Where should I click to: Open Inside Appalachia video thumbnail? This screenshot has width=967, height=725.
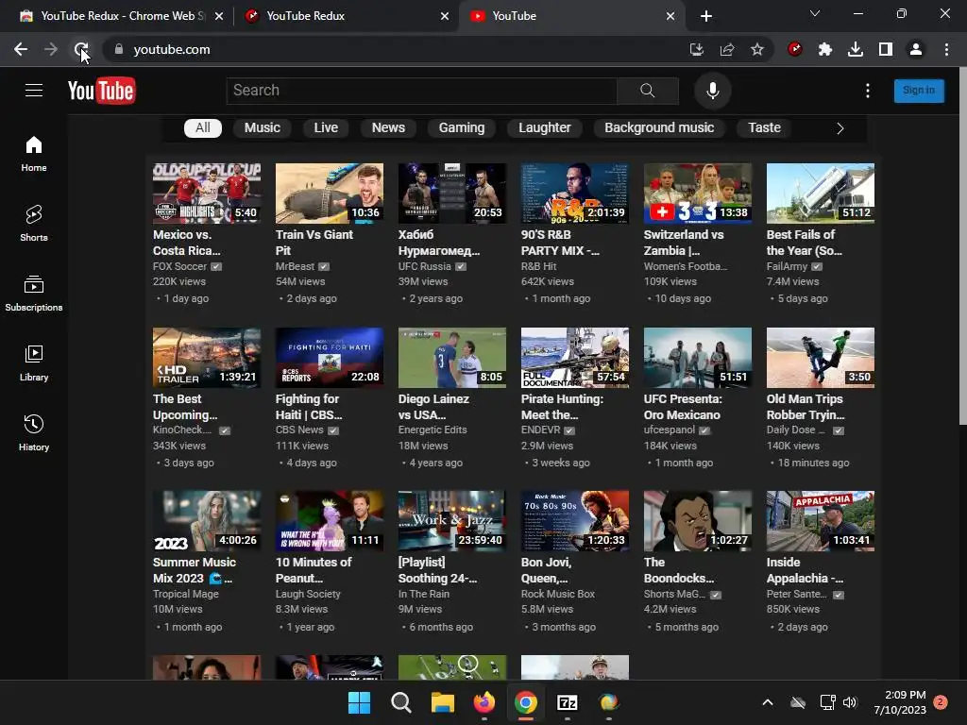(821, 521)
